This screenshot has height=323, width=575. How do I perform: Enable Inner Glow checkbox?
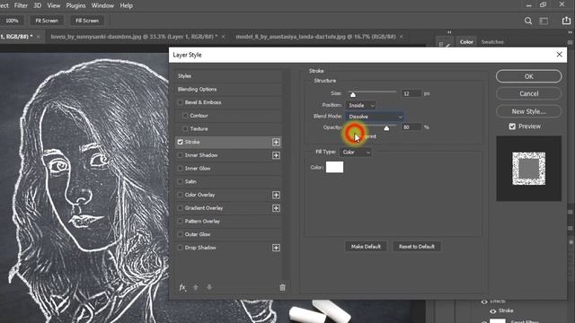(180, 168)
